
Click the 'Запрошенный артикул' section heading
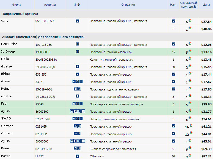20,14
